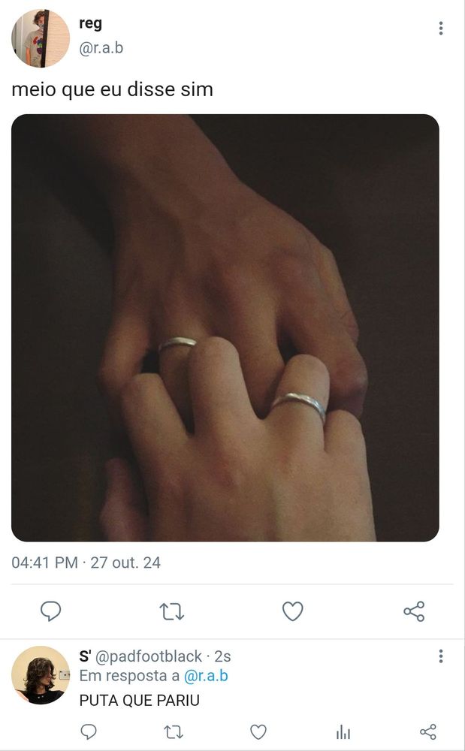Open reg's profile picture

41,38
